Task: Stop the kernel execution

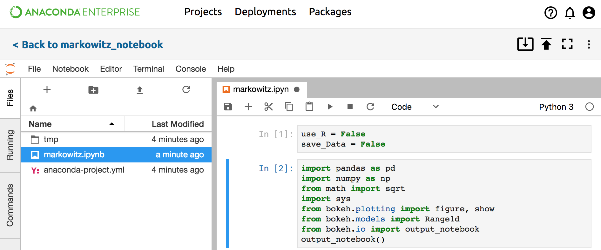Action: tap(350, 107)
